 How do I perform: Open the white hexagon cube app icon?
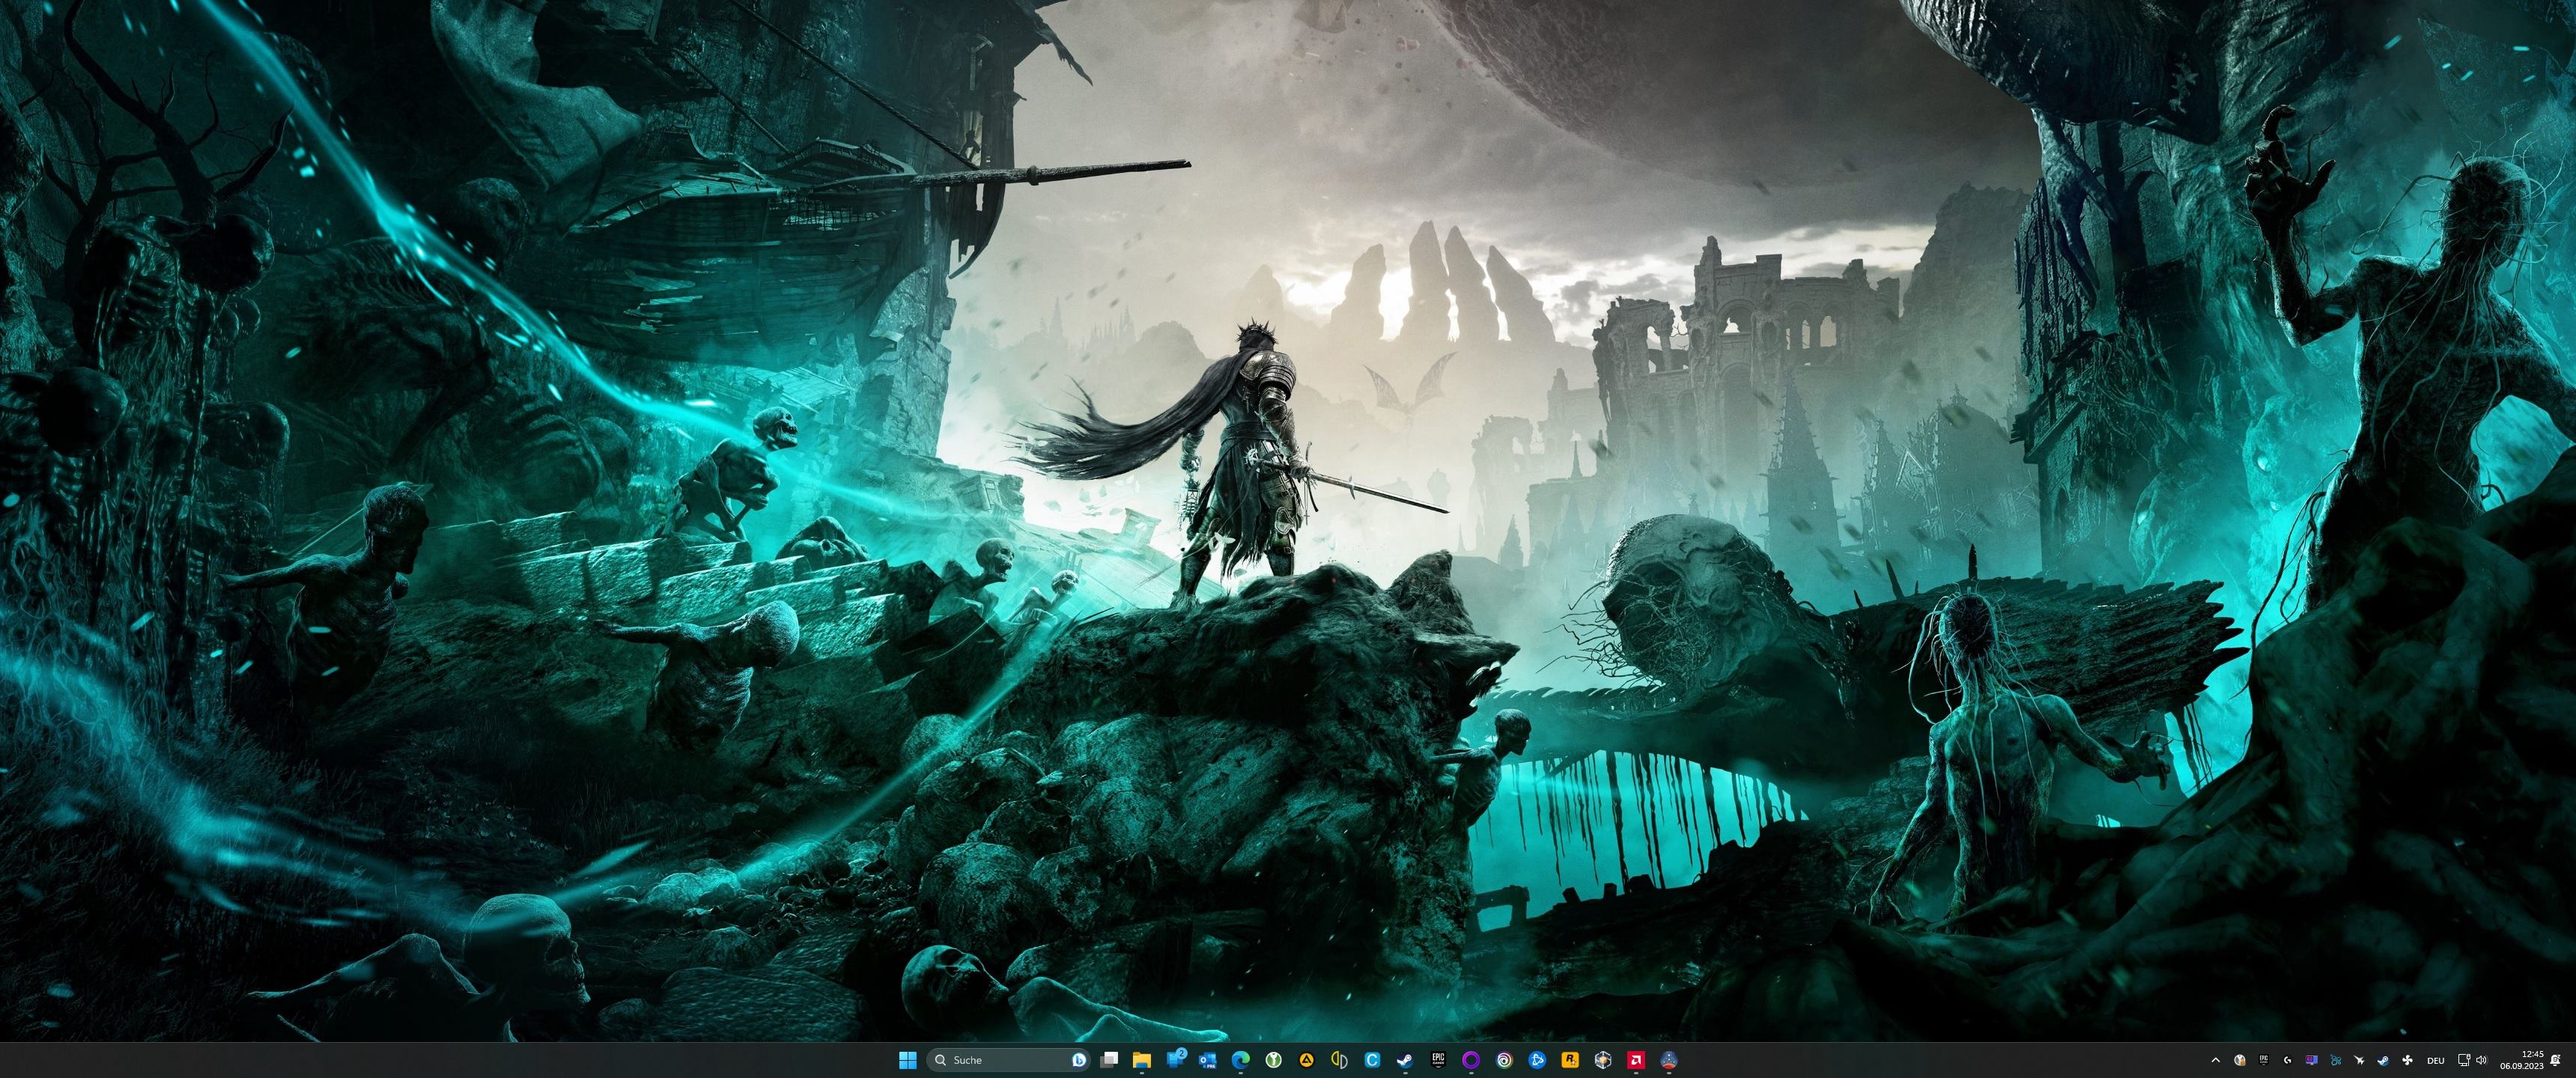(1603, 1060)
